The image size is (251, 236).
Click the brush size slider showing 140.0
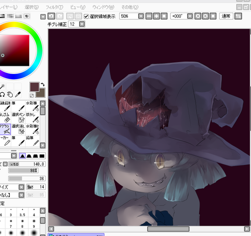(x=27, y=164)
